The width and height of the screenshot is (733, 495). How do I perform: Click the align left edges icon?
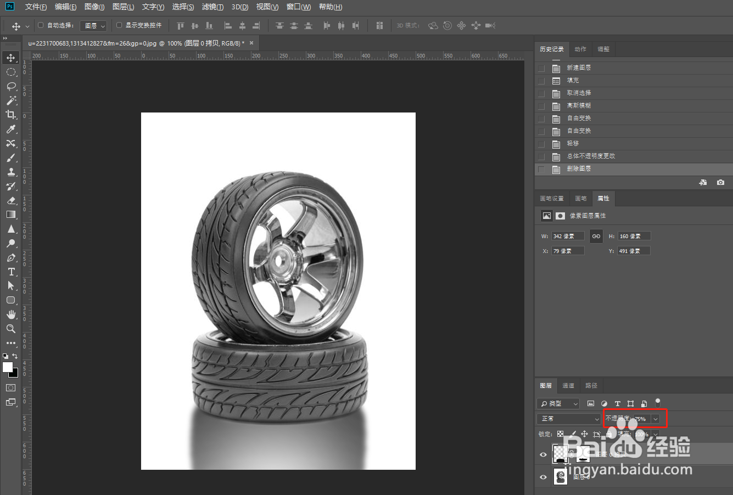click(x=228, y=26)
